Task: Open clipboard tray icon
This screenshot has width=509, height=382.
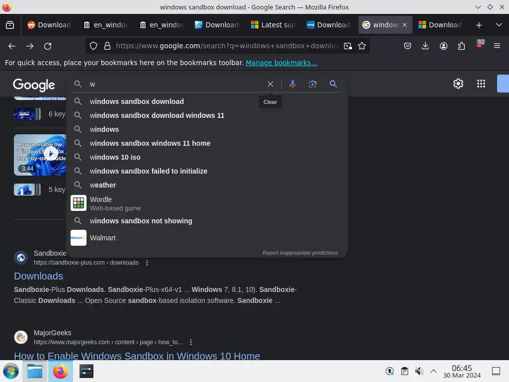Action: point(405,371)
